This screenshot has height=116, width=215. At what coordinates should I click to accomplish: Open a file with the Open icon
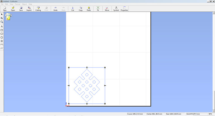pos(13,9)
